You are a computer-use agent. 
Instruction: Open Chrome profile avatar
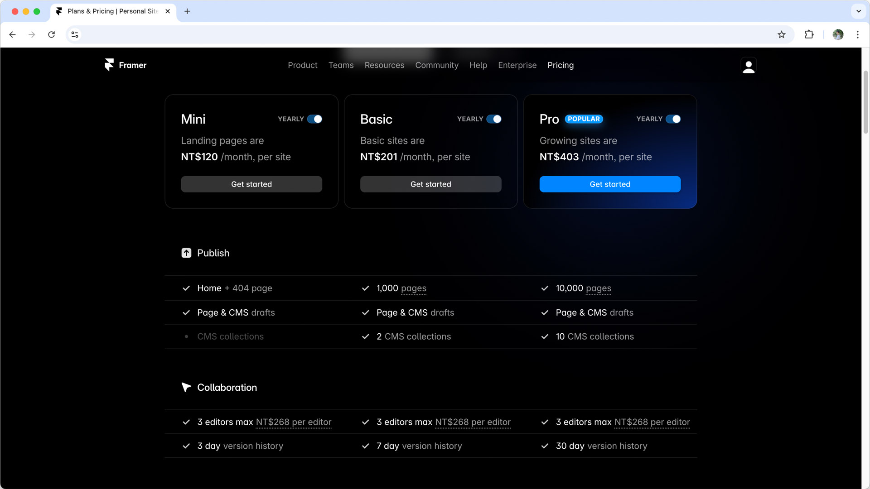click(x=838, y=34)
